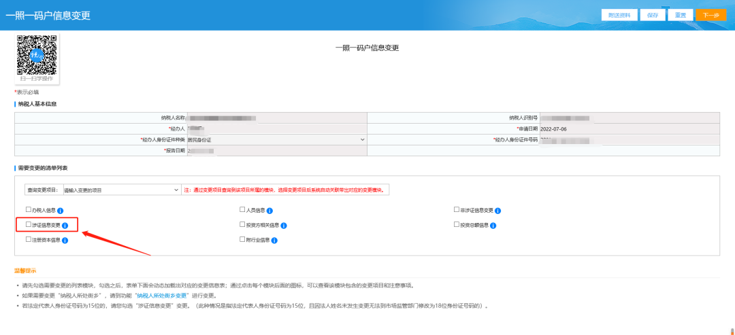
Task: Check the 涉证信息变更 checkbox
Action: tap(29, 225)
